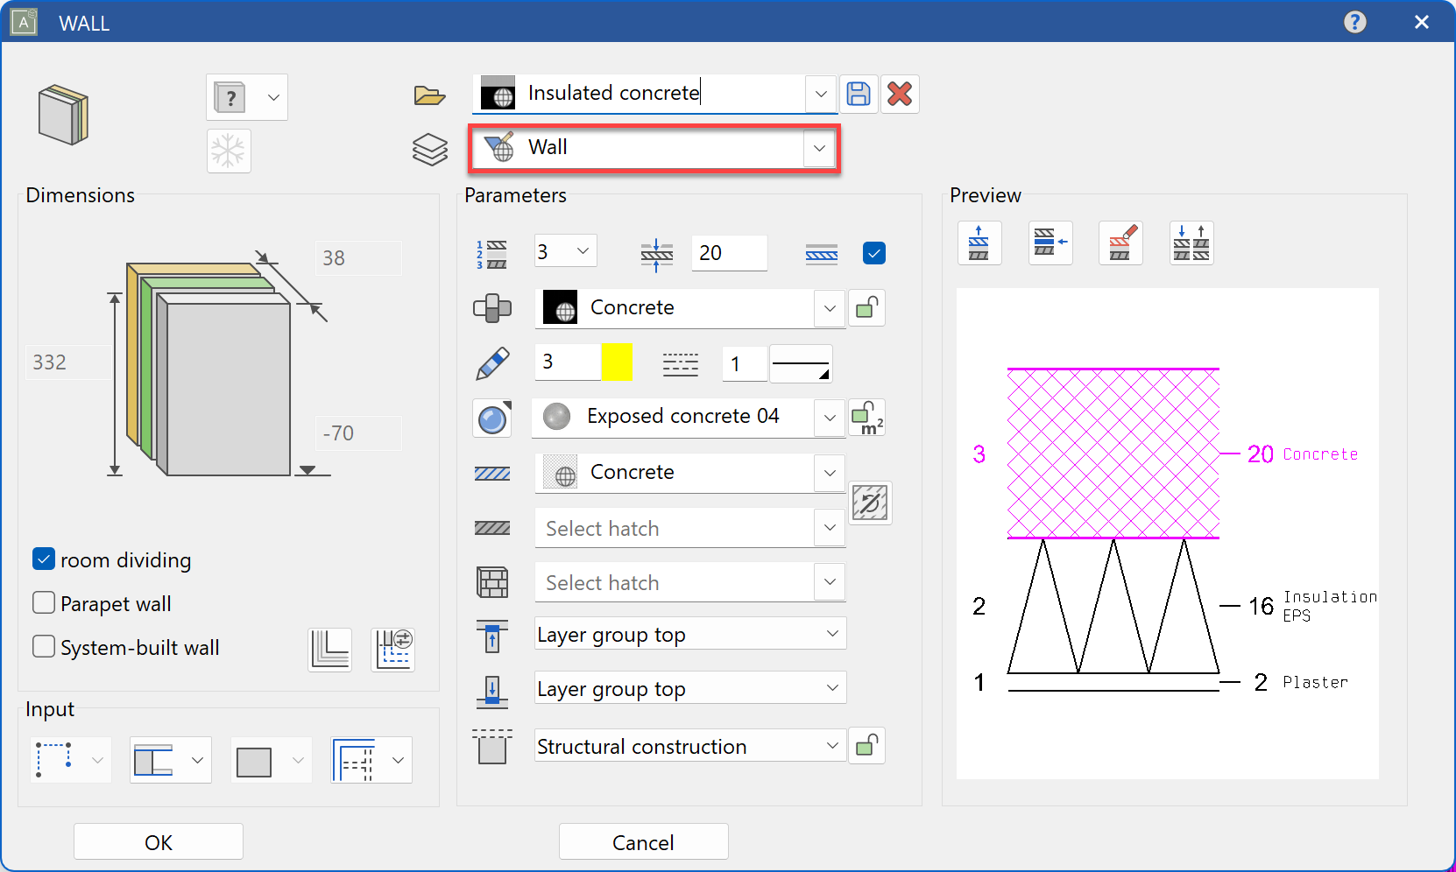Viewport: 1456px width, 872px height.
Task: Disable the room dividing checkbox
Action: (x=43, y=559)
